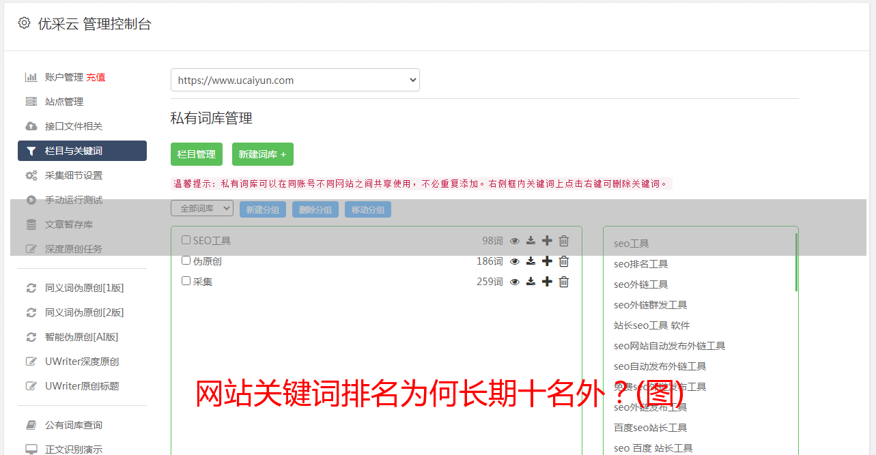The height and width of the screenshot is (455, 876).
Task: Click the refresh icon for 同义词伪原创[2版]
Action: click(x=31, y=312)
